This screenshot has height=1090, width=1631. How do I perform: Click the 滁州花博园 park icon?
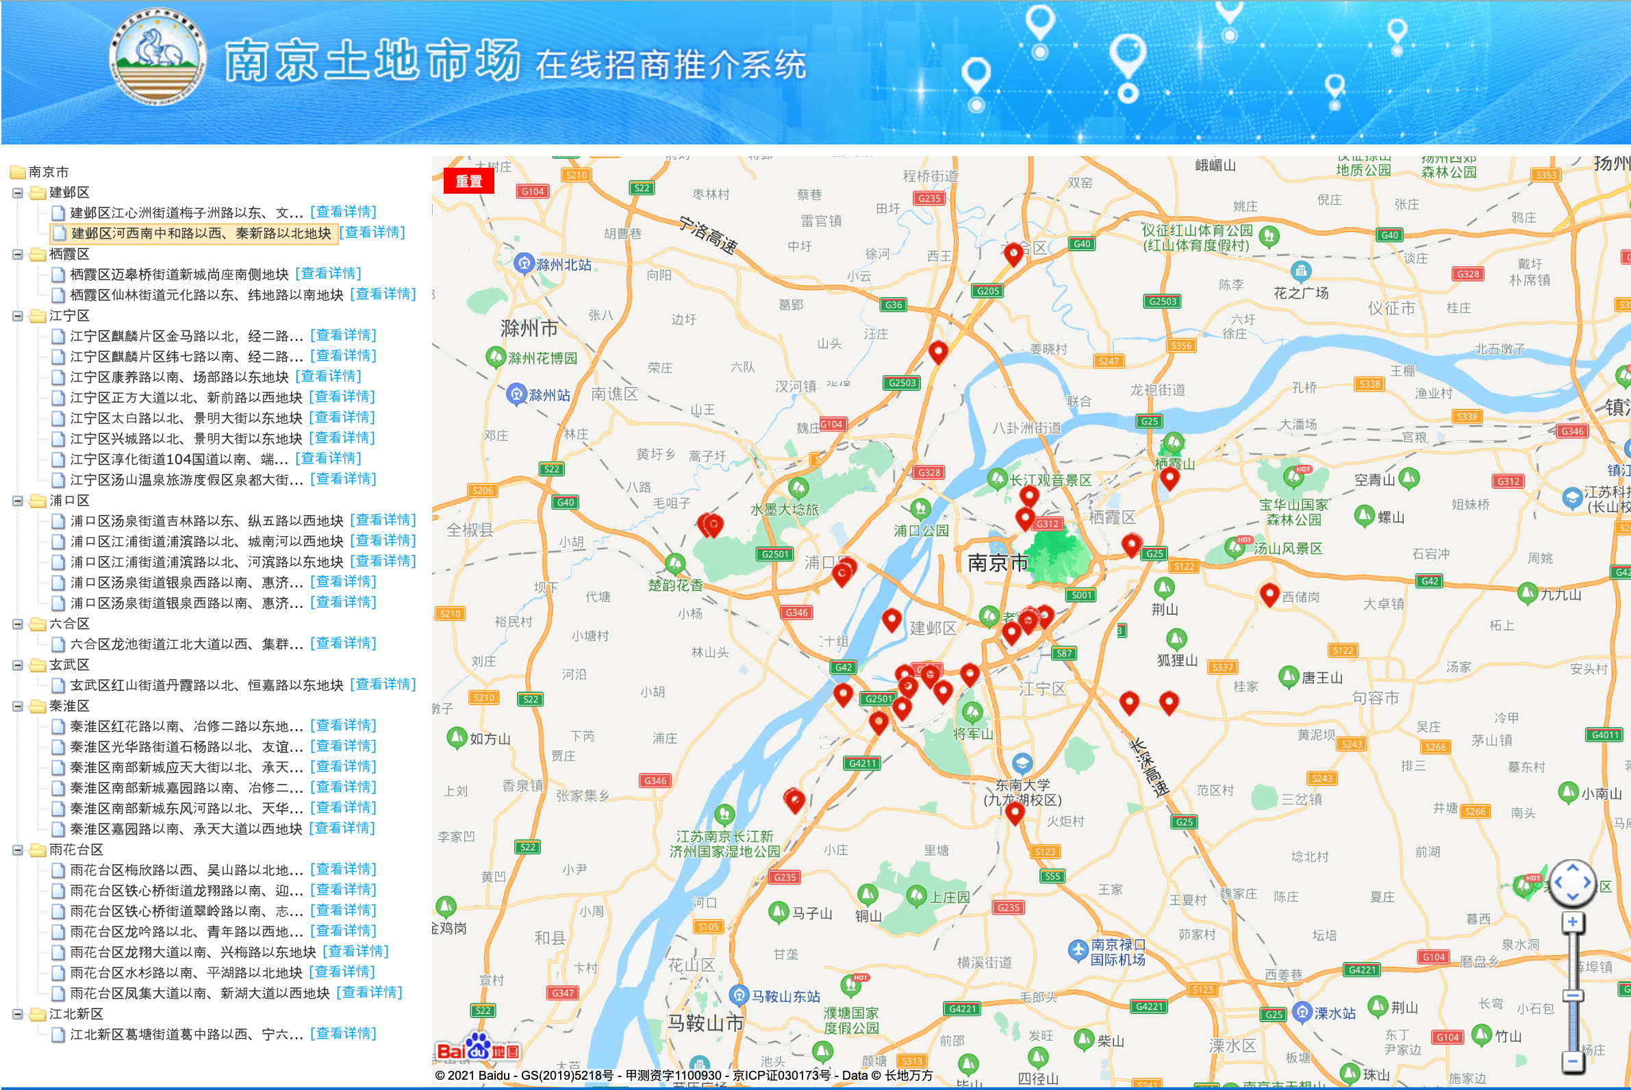click(495, 357)
